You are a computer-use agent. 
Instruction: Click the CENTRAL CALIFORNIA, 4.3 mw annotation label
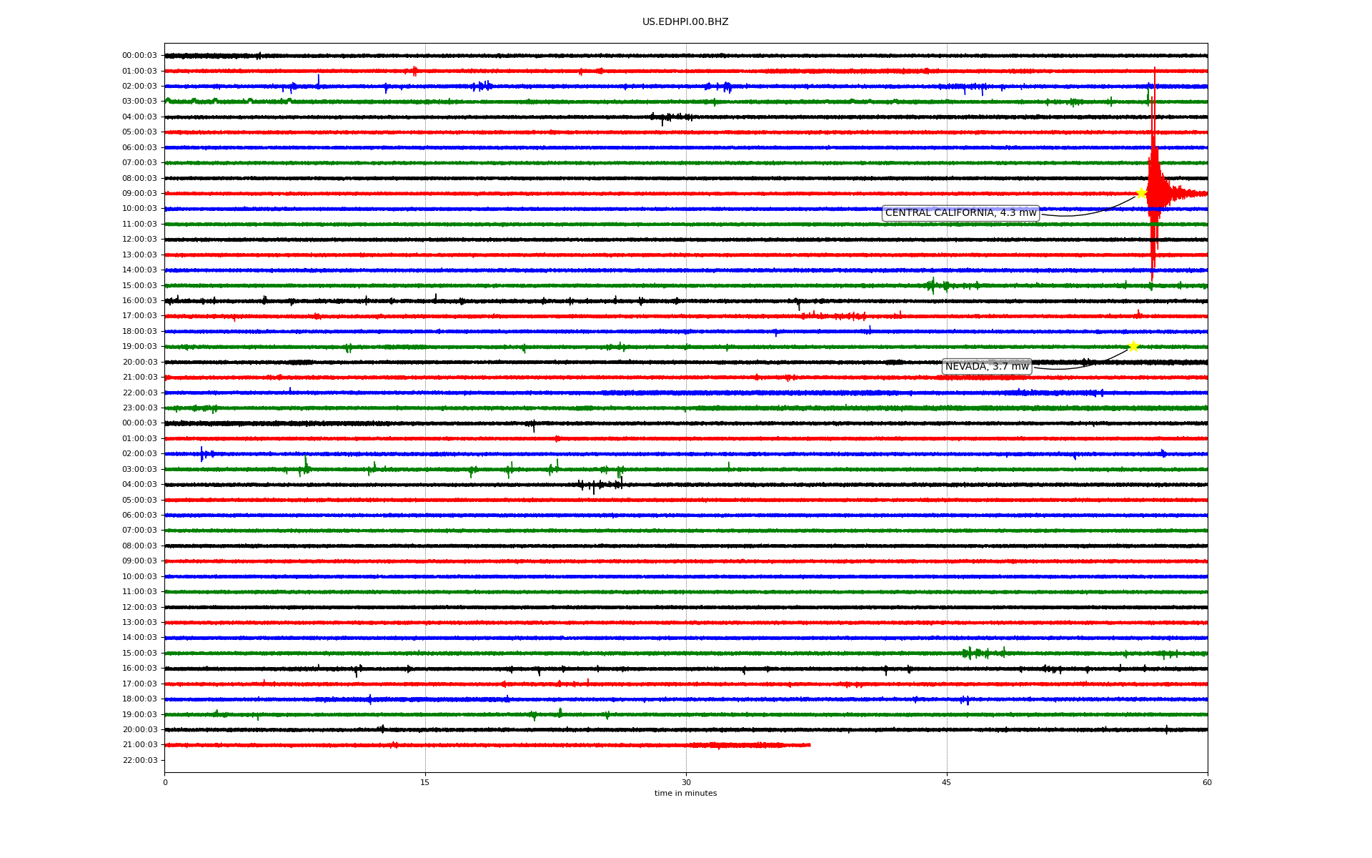[x=960, y=213]
